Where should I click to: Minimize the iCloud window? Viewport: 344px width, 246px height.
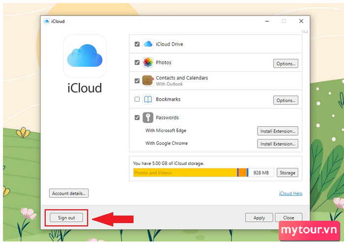[267, 21]
